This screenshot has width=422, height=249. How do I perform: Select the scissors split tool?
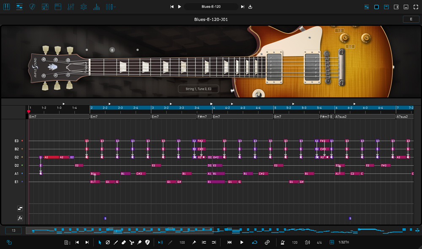[x=132, y=242]
